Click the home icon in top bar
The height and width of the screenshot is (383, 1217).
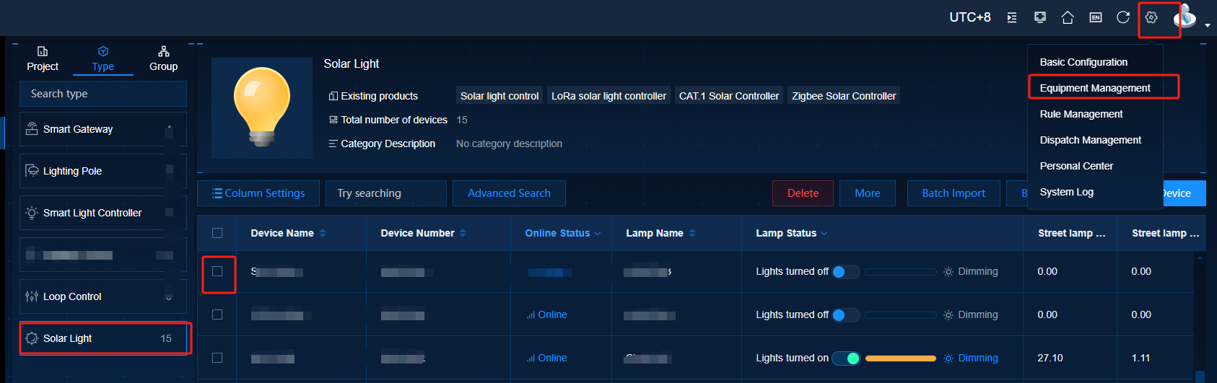[1068, 17]
